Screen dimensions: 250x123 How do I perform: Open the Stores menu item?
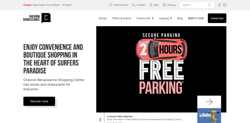(x=102, y=18)
